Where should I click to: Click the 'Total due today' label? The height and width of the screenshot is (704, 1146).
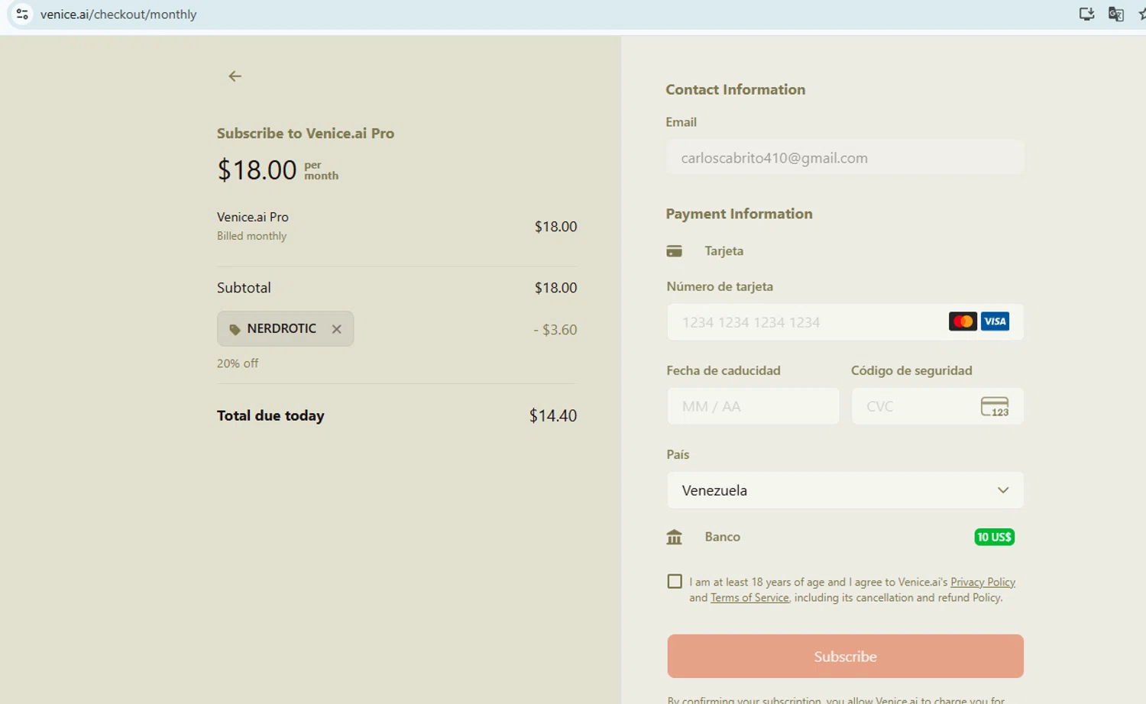(270, 415)
